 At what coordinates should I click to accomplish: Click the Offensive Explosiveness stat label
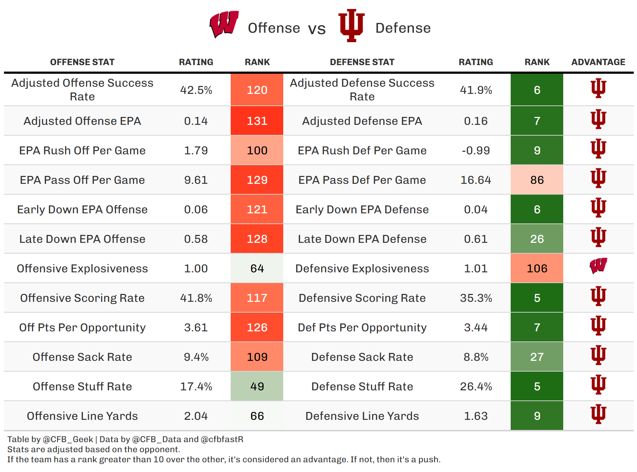[82, 268]
